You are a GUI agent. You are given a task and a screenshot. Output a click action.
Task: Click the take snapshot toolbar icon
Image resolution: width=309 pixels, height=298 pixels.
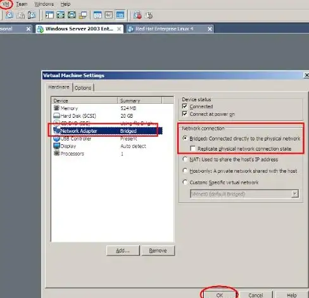pyautogui.click(x=9, y=15)
